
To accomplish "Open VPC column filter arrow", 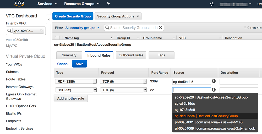I will 220,38.
